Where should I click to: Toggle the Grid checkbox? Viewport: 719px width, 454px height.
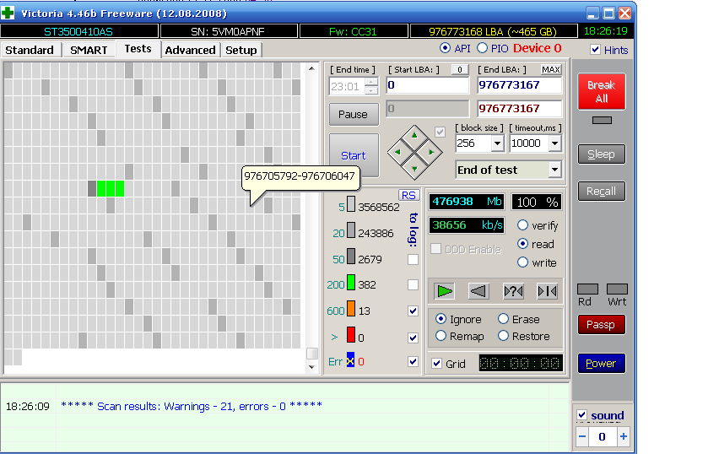pyautogui.click(x=436, y=364)
